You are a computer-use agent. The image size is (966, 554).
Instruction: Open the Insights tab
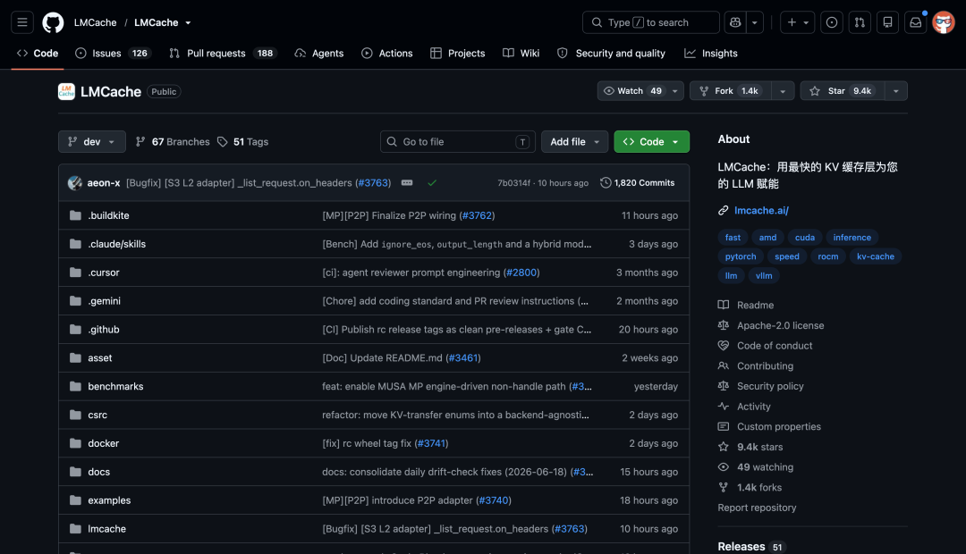pos(711,54)
